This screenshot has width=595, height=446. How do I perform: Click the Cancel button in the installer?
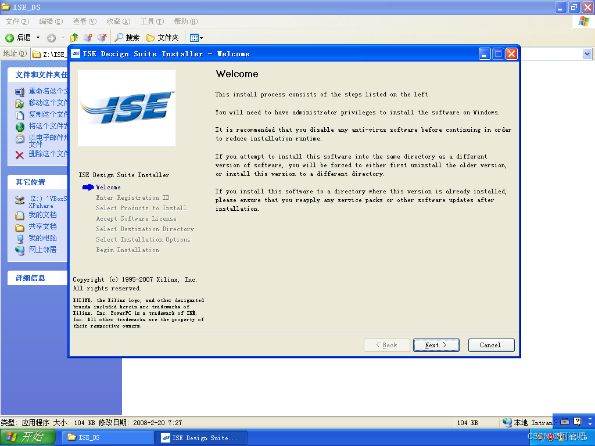(491, 345)
